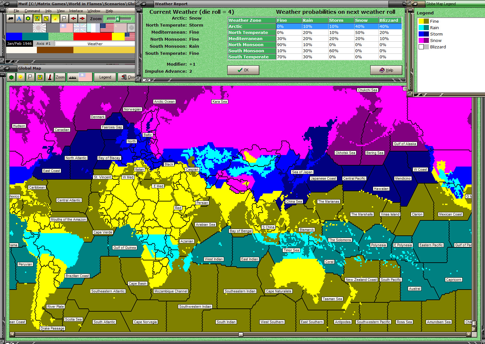Select the Japanese rising sun flag
The width and height of the screenshot is (485, 344).
click(x=39, y=28)
